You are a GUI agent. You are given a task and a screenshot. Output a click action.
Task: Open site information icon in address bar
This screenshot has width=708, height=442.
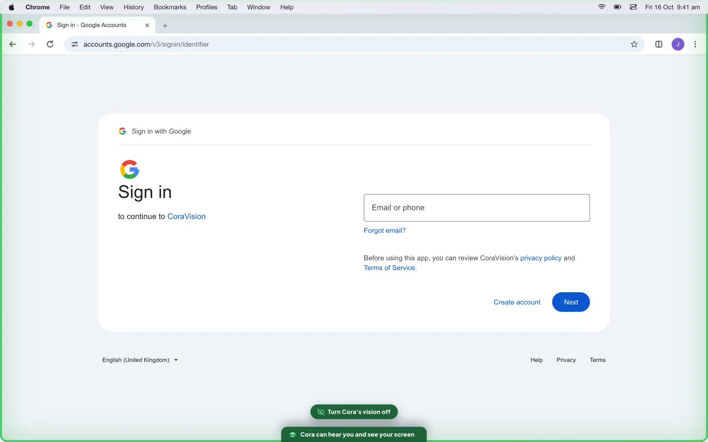tap(75, 44)
